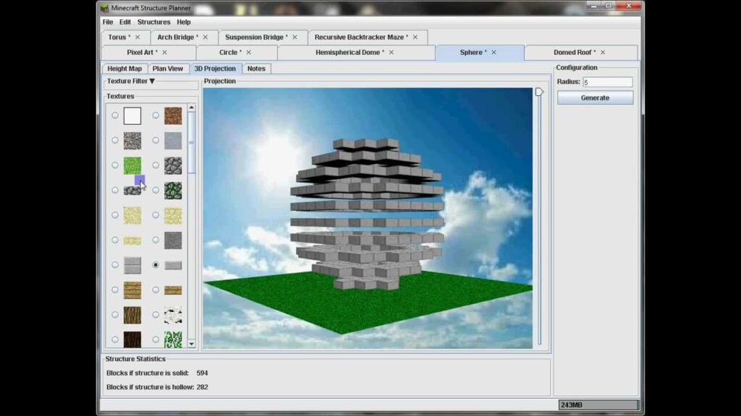Click the Generate button
This screenshot has width=741, height=416.
(595, 97)
